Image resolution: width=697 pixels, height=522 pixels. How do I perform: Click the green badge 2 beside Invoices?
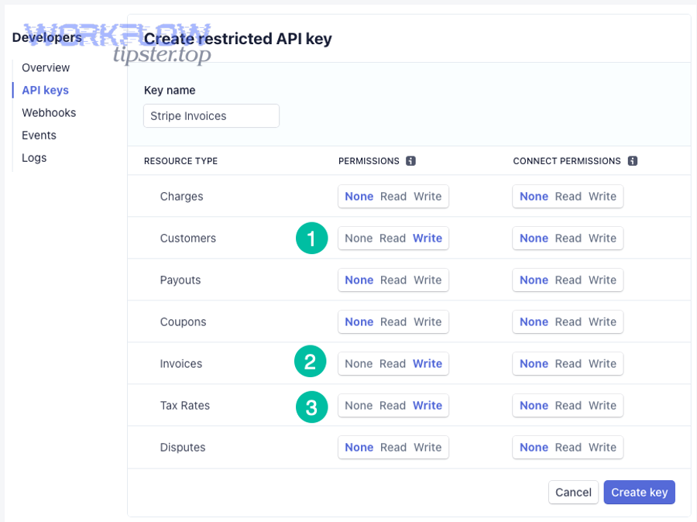pyautogui.click(x=311, y=362)
